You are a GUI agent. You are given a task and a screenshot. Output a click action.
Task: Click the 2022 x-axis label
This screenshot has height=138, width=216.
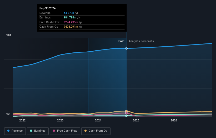tap(22, 120)
